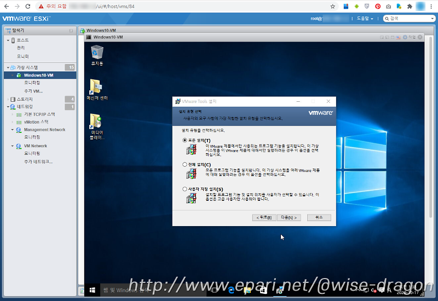
Task: Open the root@ user dropdown
Action: click(330, 19)
